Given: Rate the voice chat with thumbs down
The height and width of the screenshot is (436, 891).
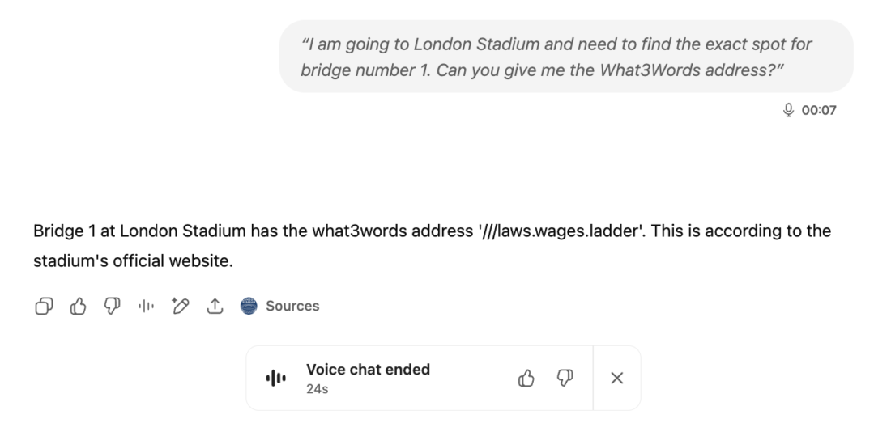Looking at the screenshot, I should click(x=565, y=378).
